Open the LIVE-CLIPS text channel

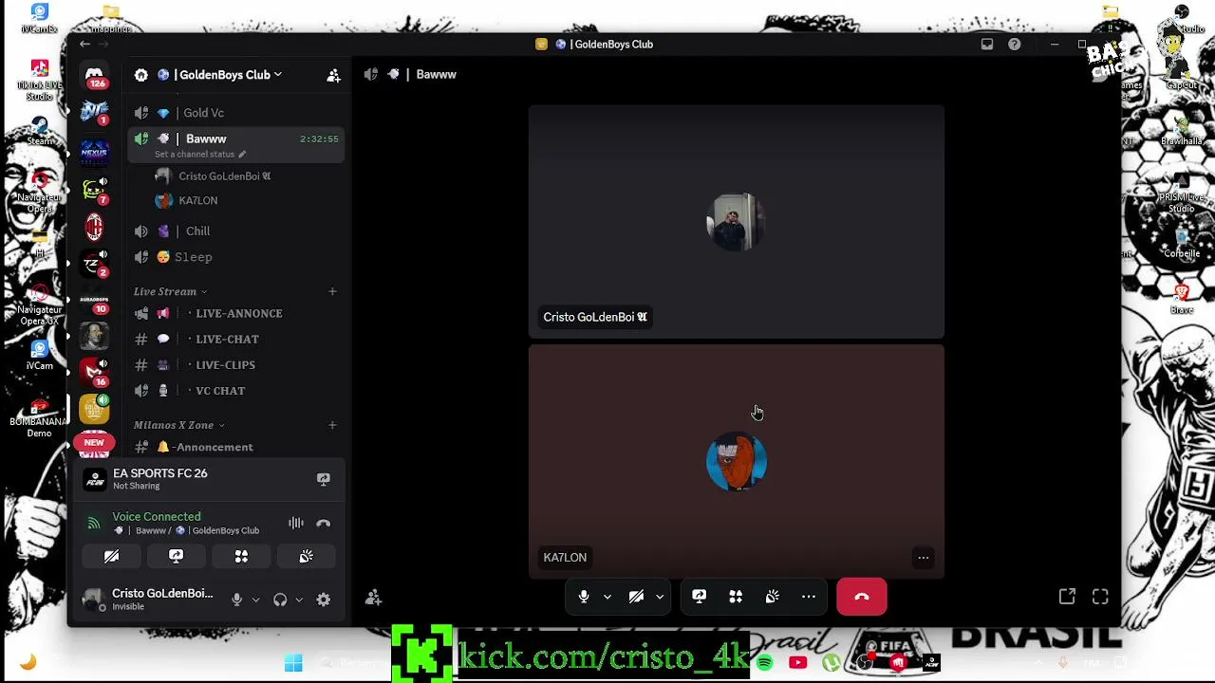coord(236,364)
